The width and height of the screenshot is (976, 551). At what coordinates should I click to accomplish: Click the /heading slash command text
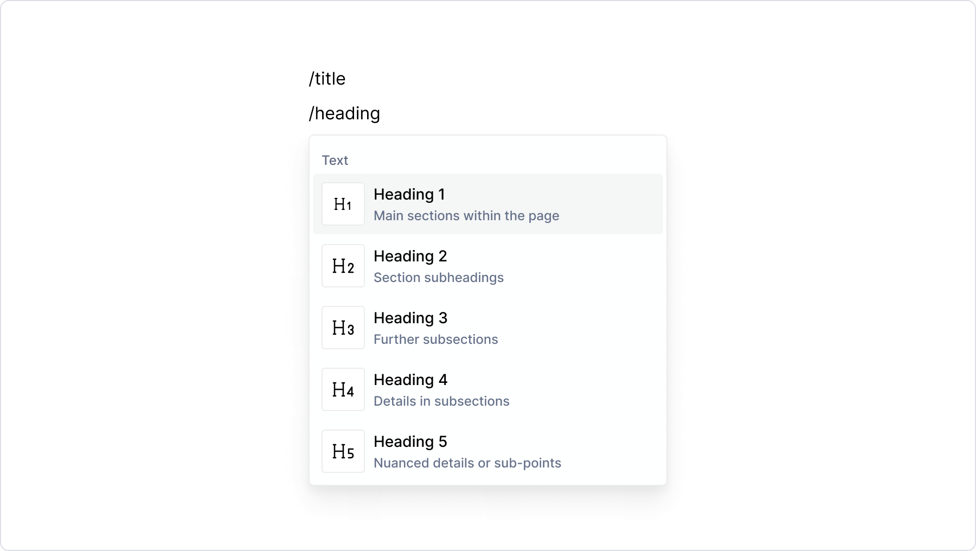pos(344,112)
